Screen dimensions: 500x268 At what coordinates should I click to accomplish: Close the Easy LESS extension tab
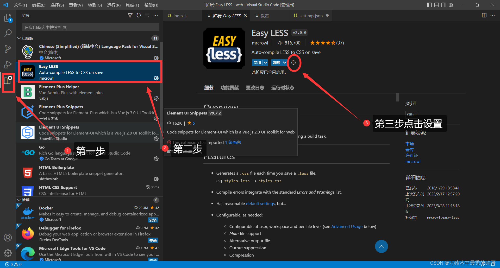[x=245, y=16]
